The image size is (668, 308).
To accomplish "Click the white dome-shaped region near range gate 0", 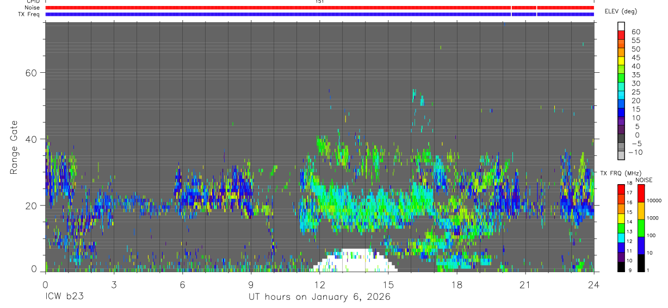I will point(354,261).
